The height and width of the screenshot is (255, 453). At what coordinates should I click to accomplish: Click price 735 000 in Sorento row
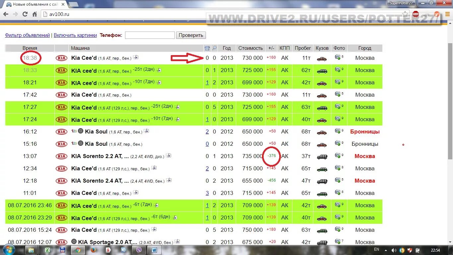252,156
